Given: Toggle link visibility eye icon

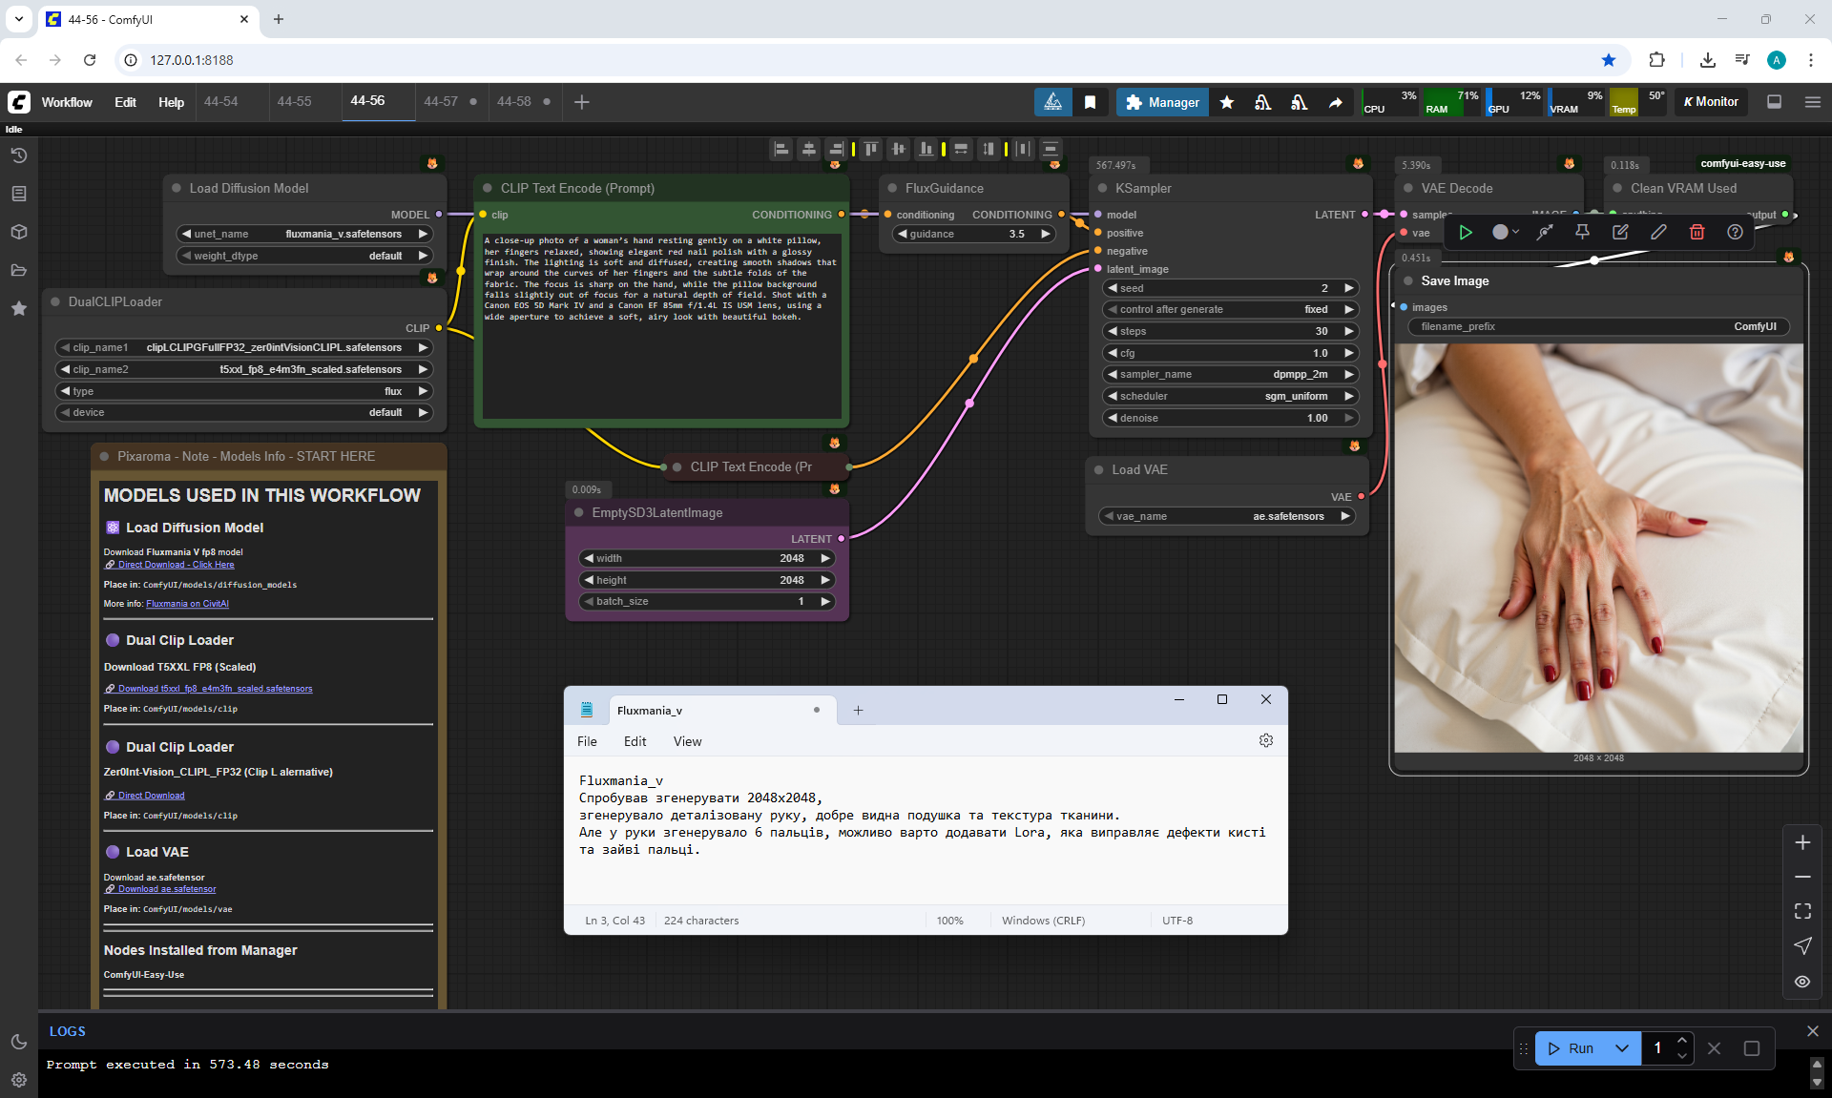Looking at the screenshot, I should click(x=1802, y=981).
